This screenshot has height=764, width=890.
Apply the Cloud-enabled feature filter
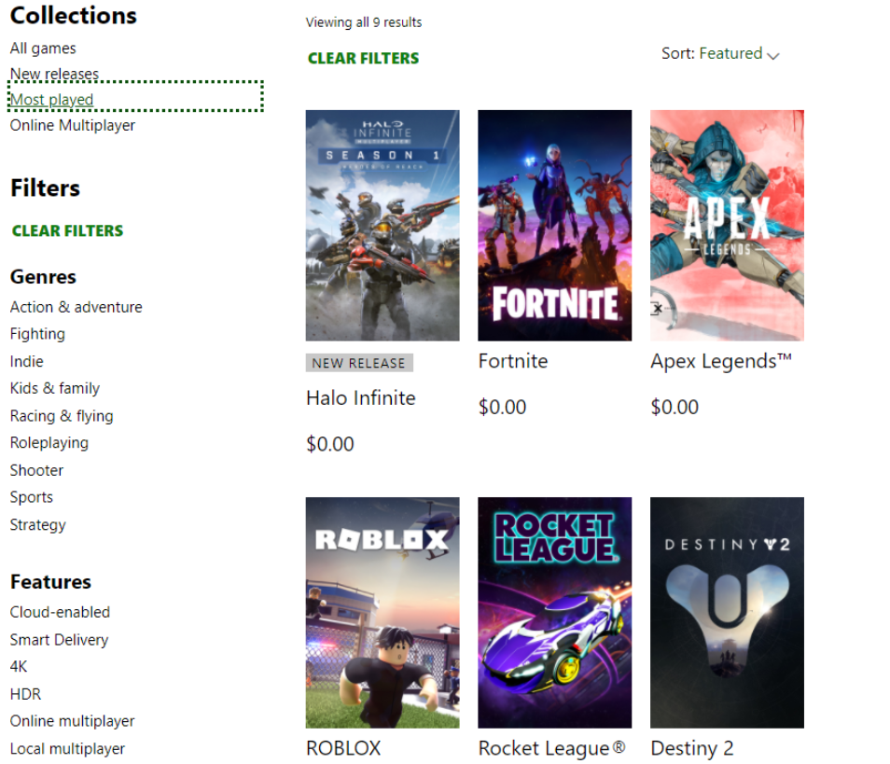coord(60,612)
